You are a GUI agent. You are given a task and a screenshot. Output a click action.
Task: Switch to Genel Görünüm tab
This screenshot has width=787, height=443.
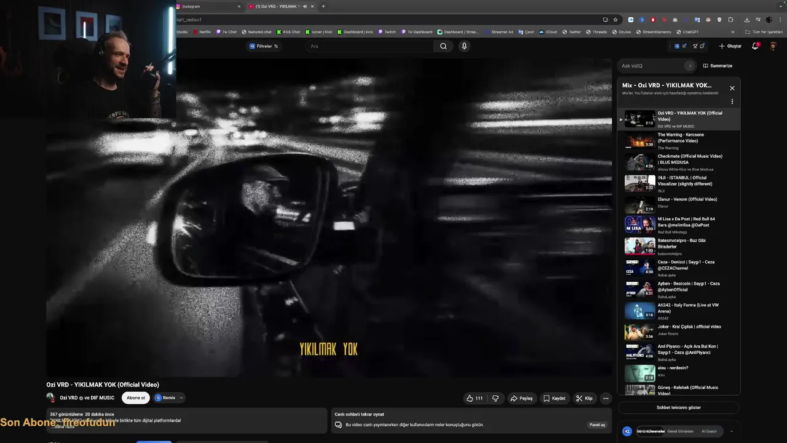681,431
